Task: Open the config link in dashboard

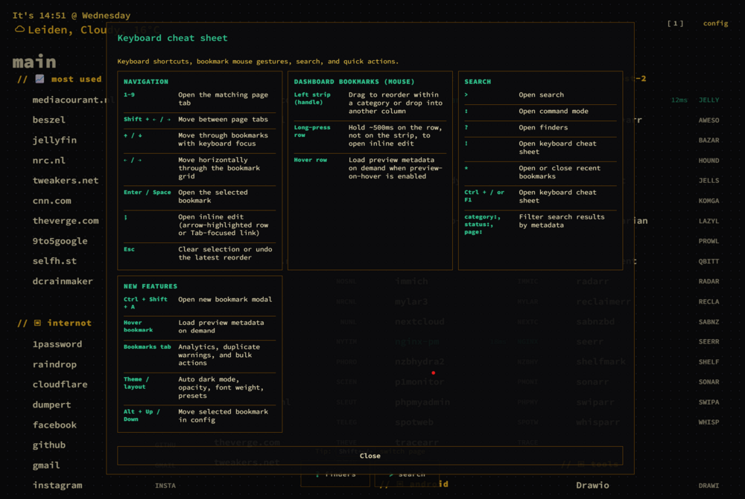Action: (x=715, y=23)
